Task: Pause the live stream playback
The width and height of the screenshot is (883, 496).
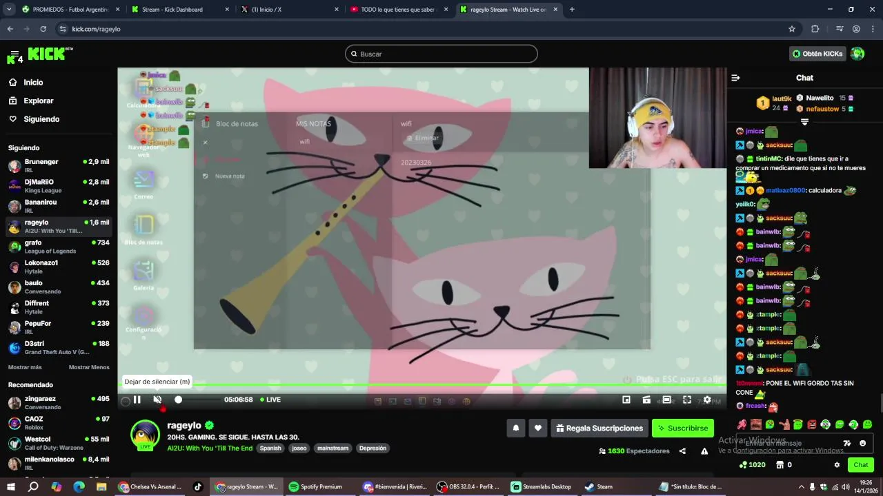Action: pos(137,400)
